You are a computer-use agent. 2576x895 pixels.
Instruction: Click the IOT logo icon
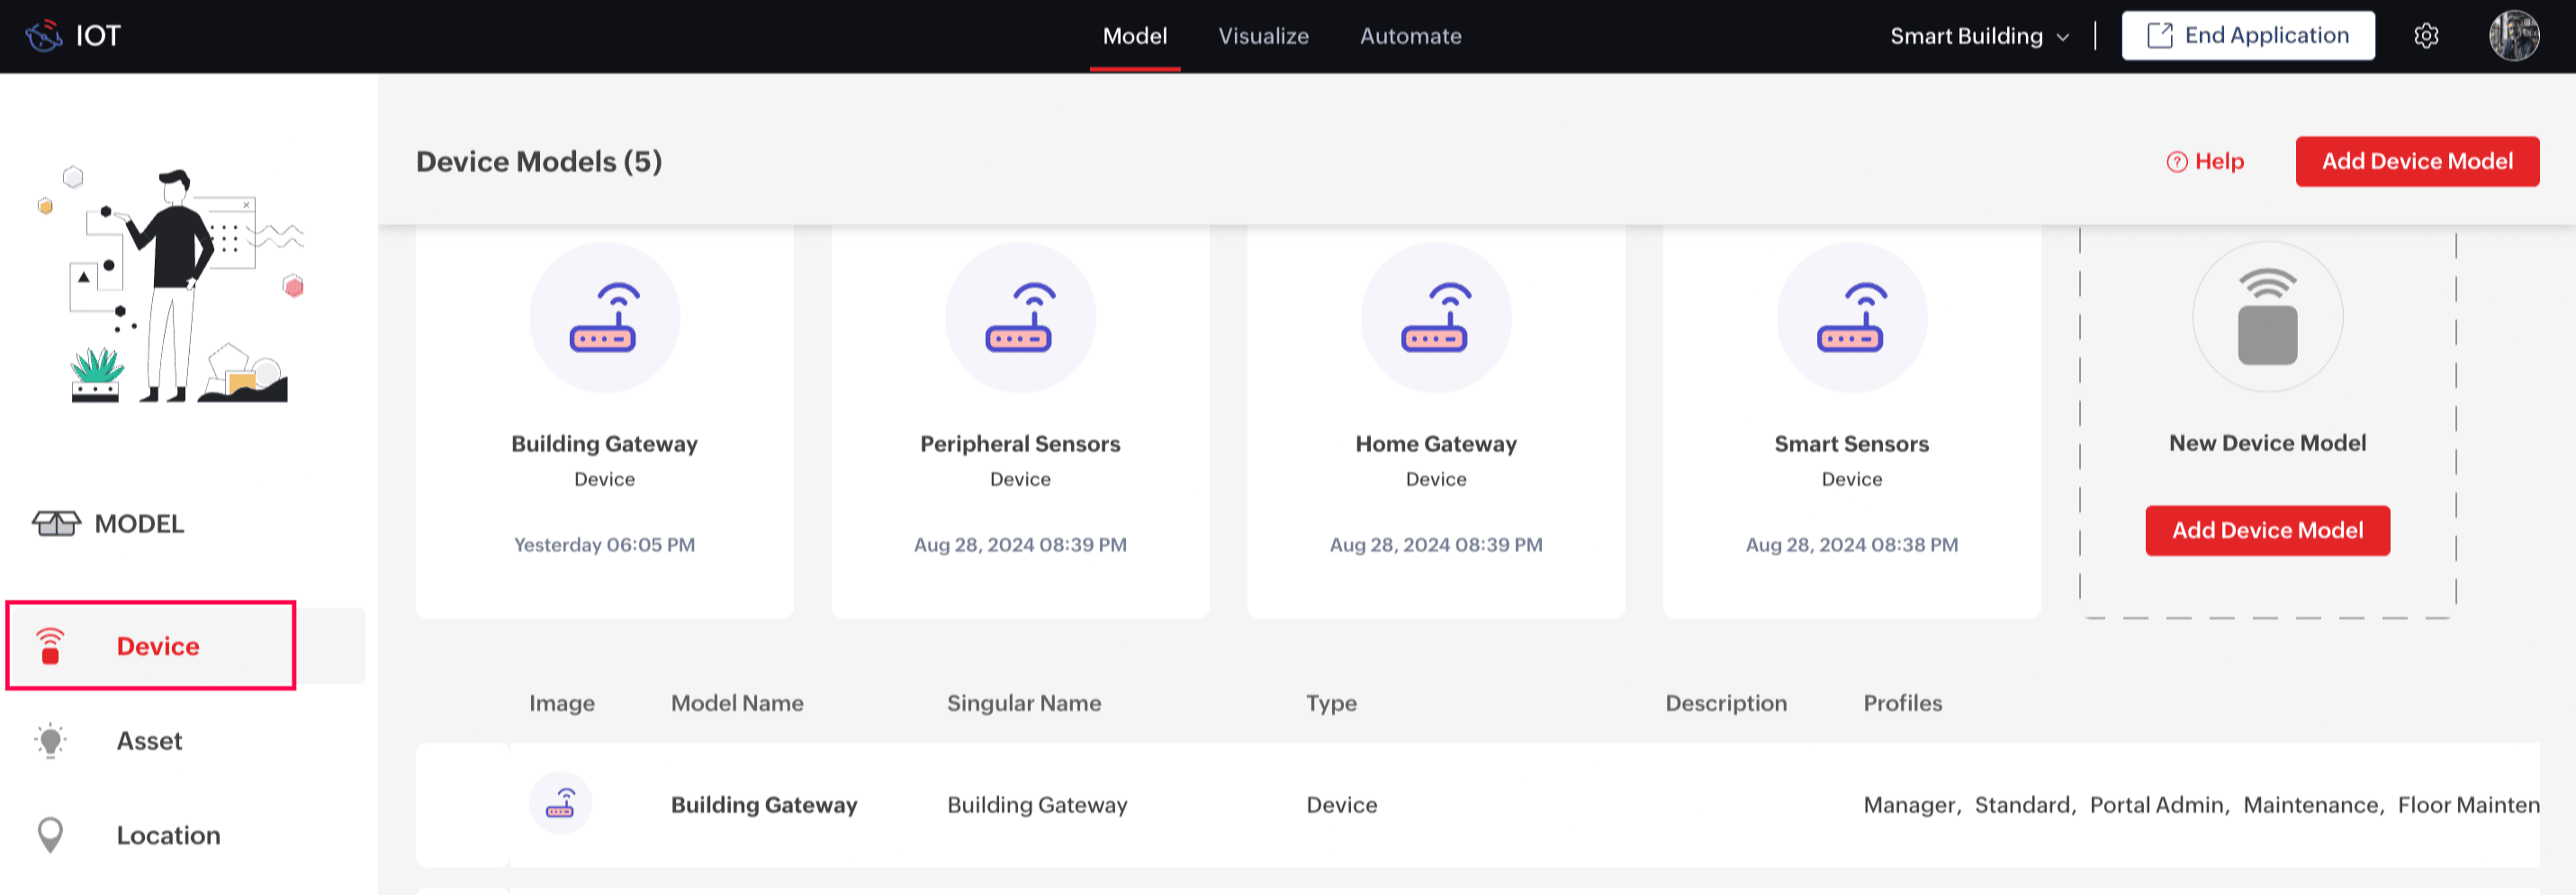[x=44, y=36]
